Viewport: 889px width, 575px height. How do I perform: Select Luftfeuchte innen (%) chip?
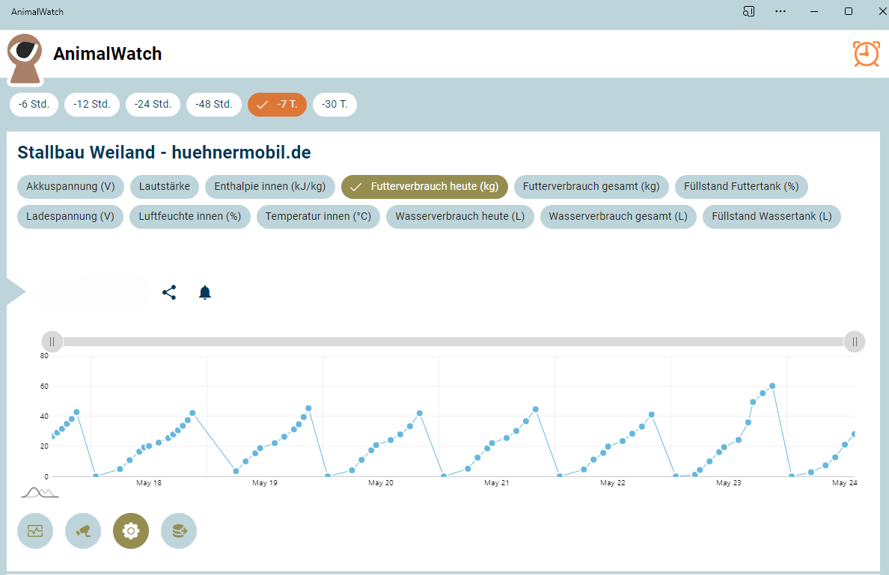(190, 216)
